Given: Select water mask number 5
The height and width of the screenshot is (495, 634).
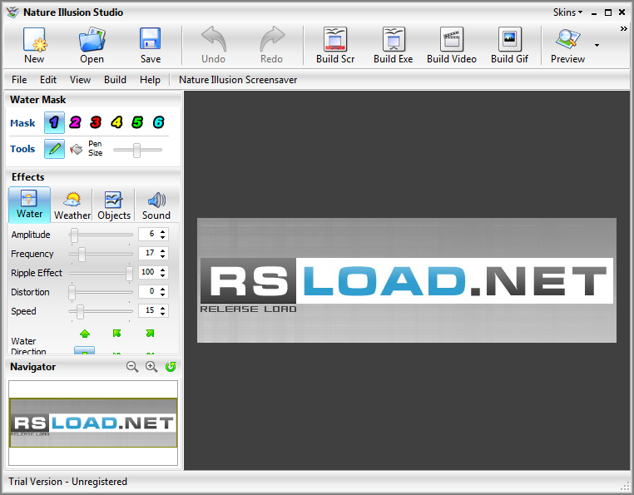Looking at the screenshot, I should pos(137,122).
